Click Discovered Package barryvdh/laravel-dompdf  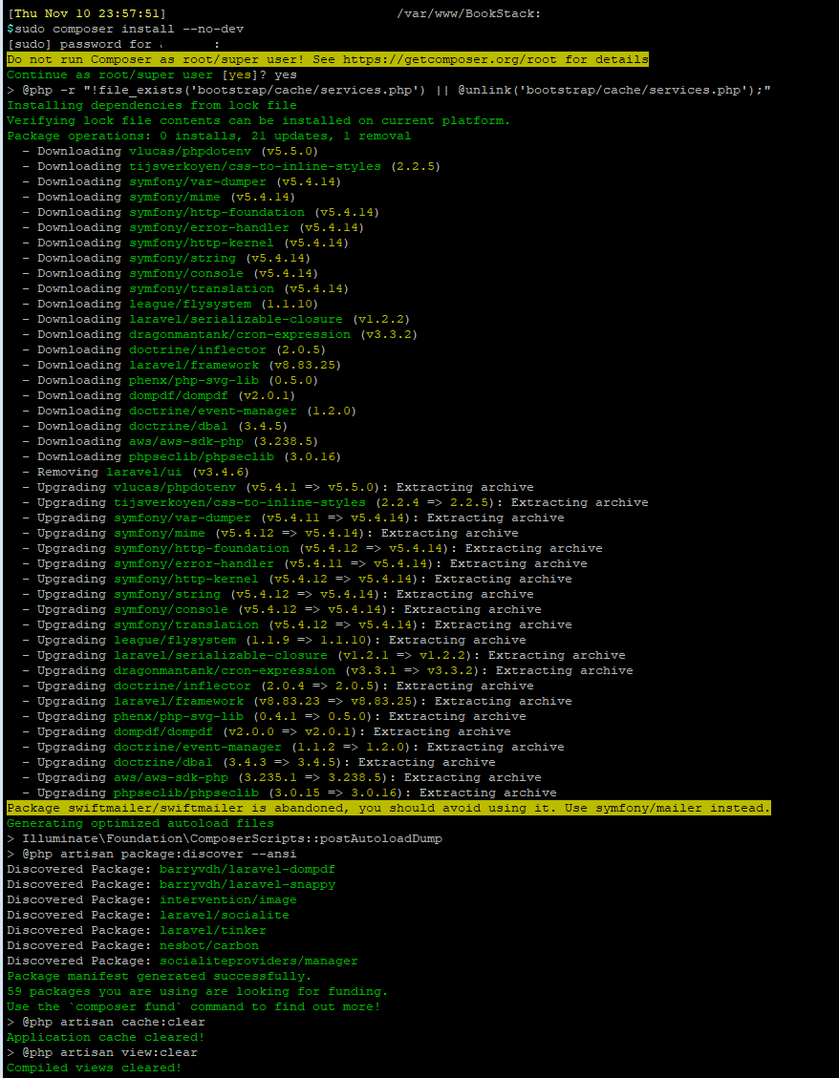(171, 869)
